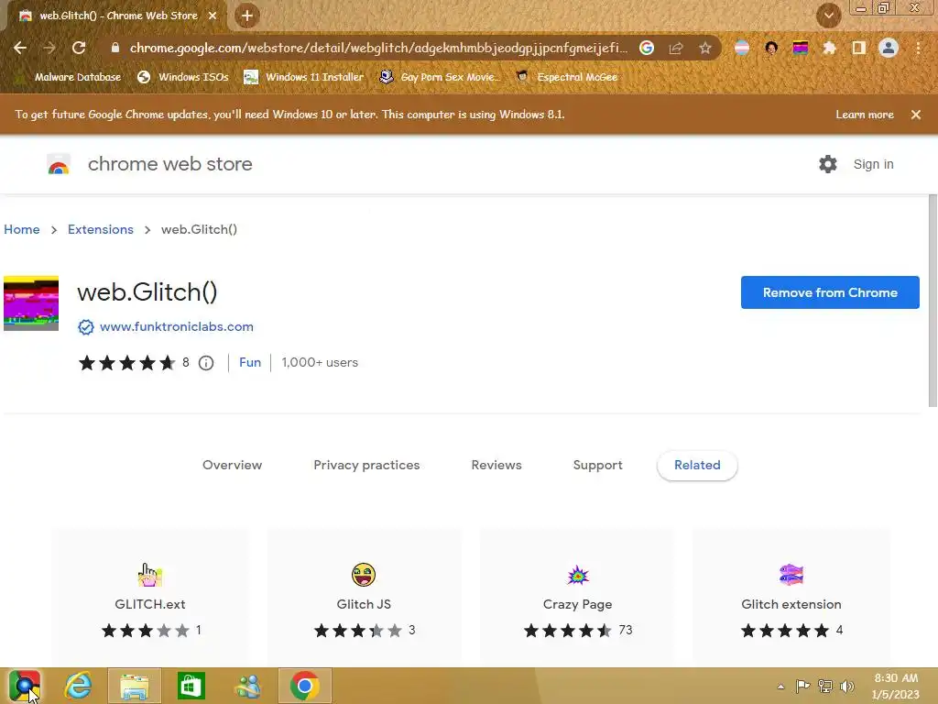Open the web store settings gear

coord(828,164)
